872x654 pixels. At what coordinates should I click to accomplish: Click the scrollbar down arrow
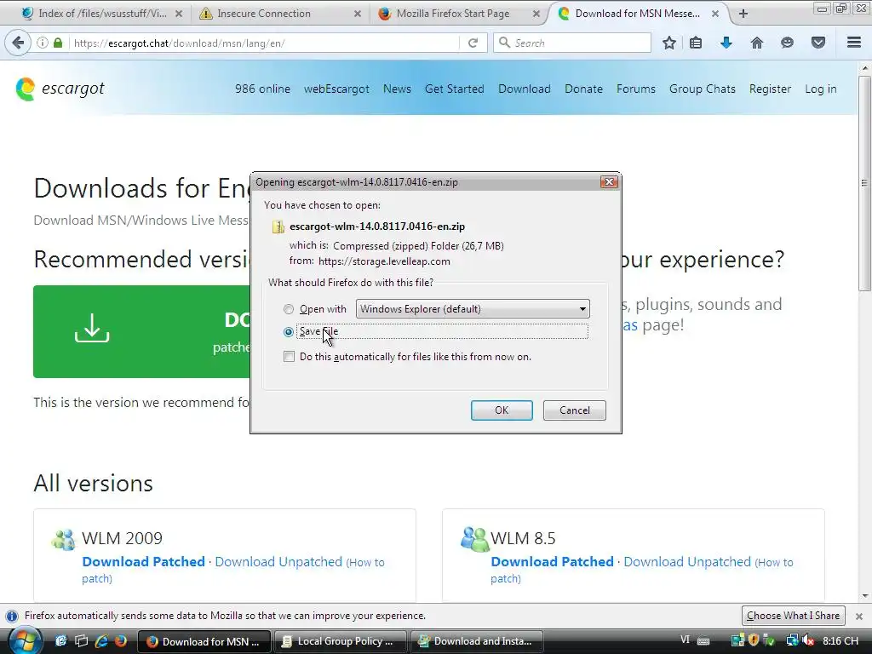pyautogui.click(x=864, y=595)
